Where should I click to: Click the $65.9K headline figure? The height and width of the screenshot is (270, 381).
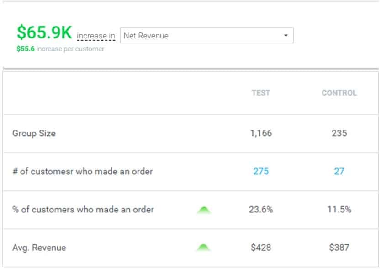pyautogui.click(x=44, y=32)
